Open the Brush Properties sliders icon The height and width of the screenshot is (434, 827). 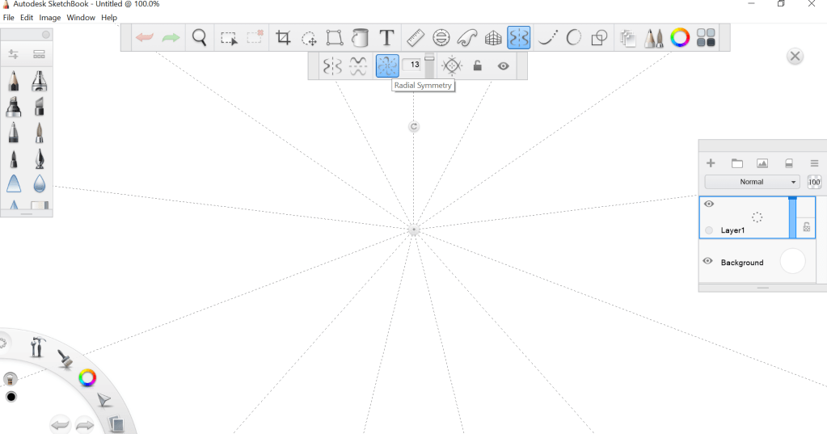[x=14, y=55]
